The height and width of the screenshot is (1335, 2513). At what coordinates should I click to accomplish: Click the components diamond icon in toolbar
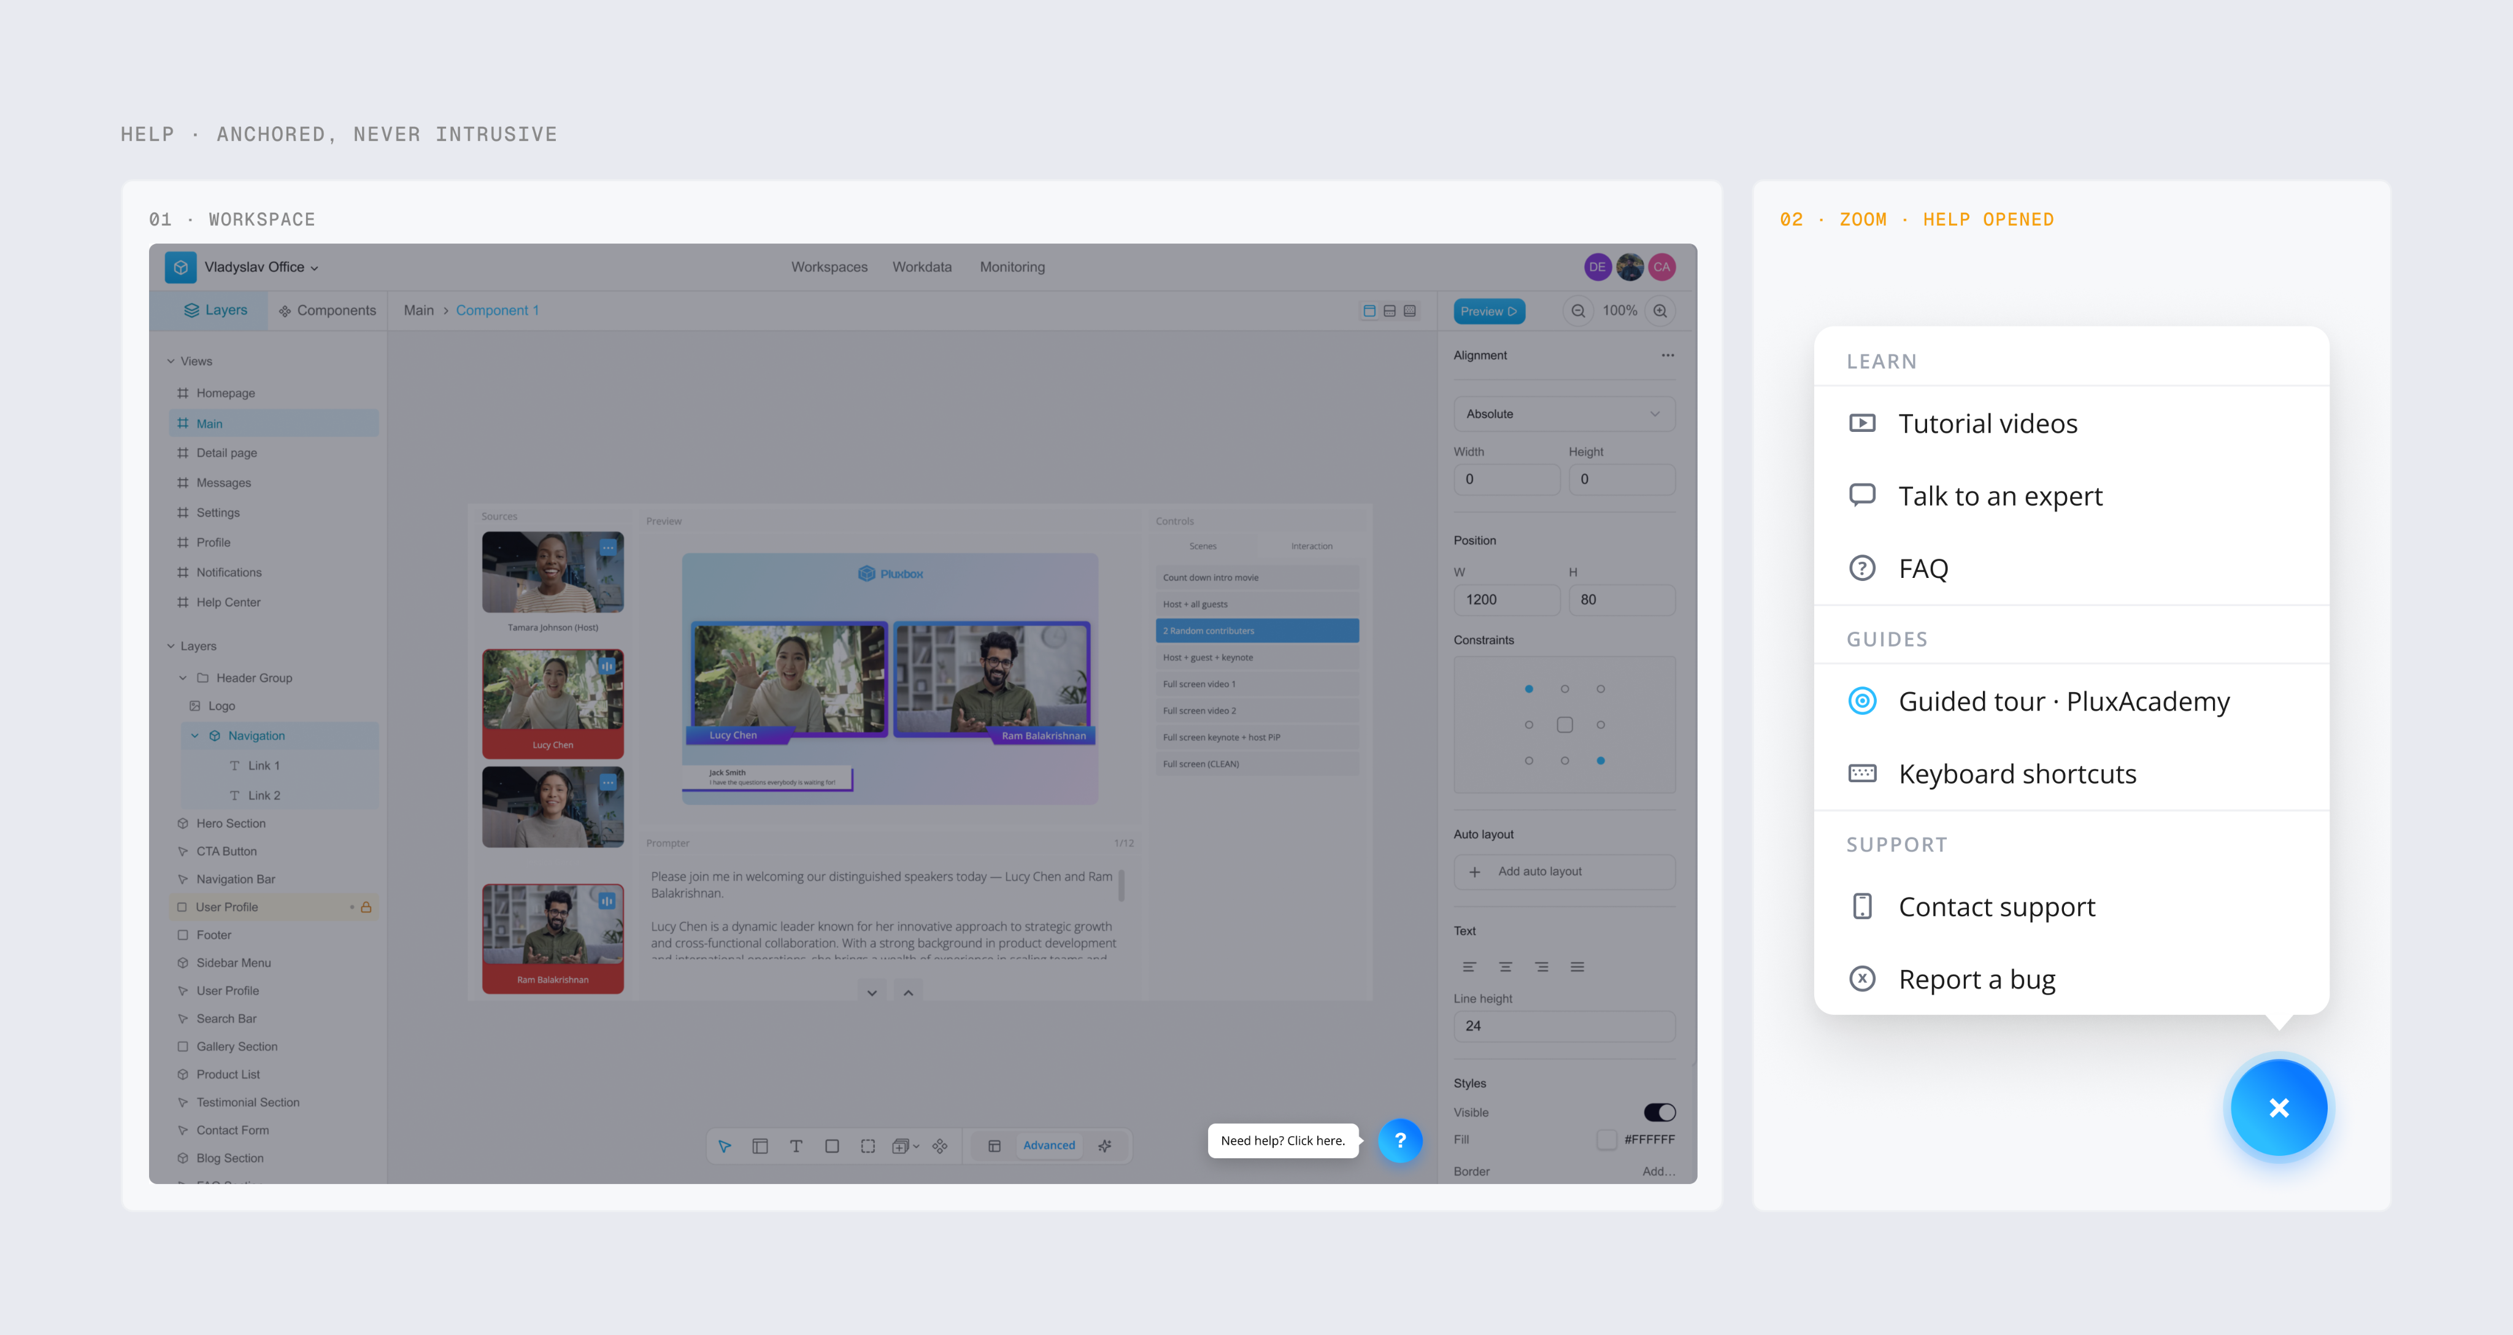[x=939, y=1145]
